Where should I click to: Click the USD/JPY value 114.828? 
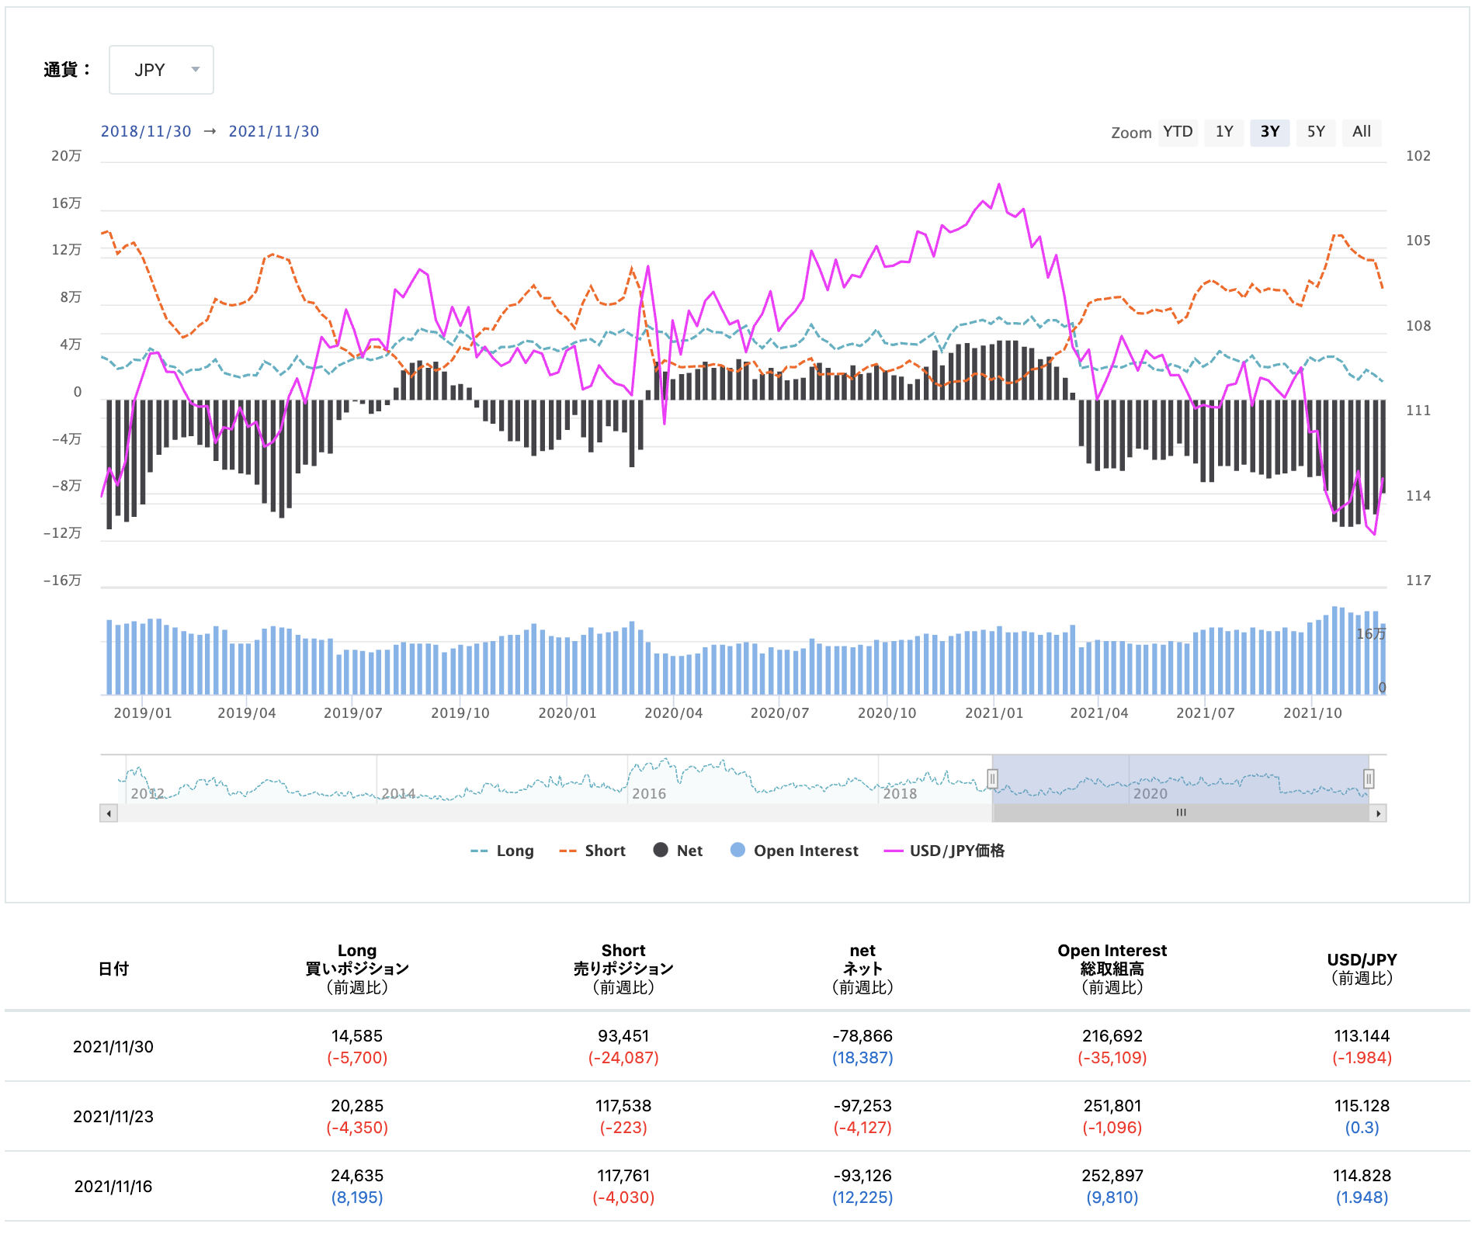click(1362, 1176)
